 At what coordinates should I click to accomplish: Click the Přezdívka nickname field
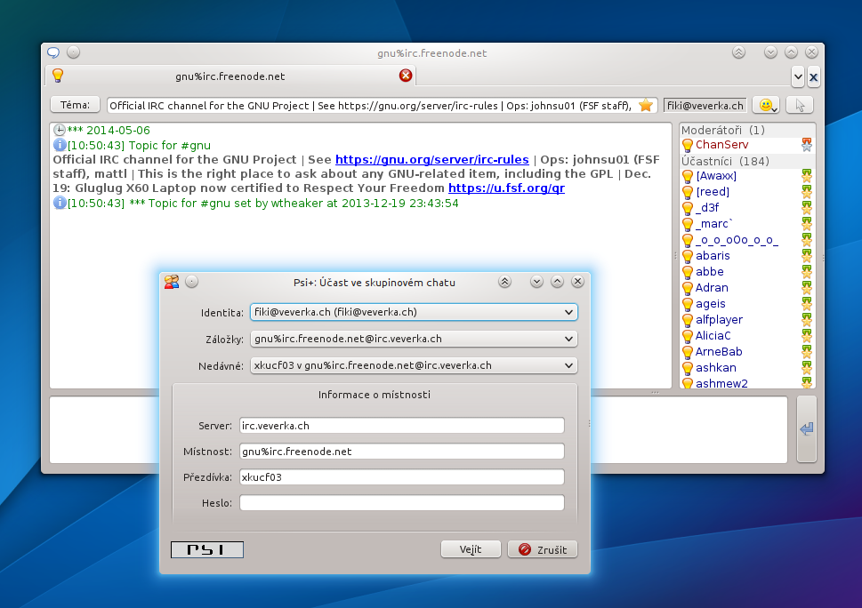[x=402, y=477]
